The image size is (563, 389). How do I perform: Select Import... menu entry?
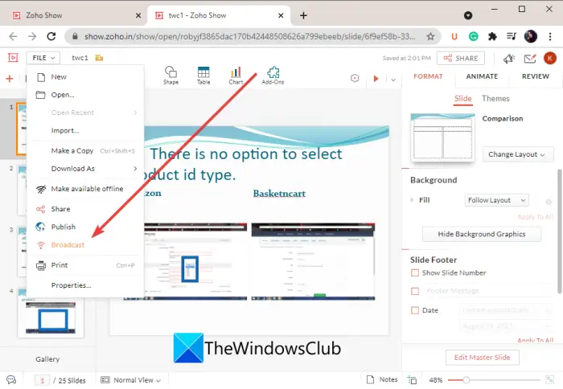[x=86, y=131]
